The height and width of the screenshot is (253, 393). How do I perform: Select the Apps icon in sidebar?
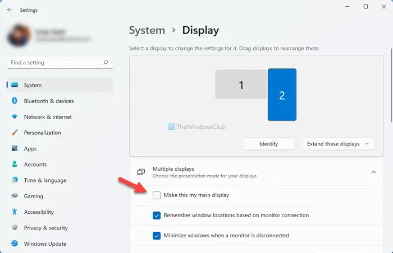(15, 149)
